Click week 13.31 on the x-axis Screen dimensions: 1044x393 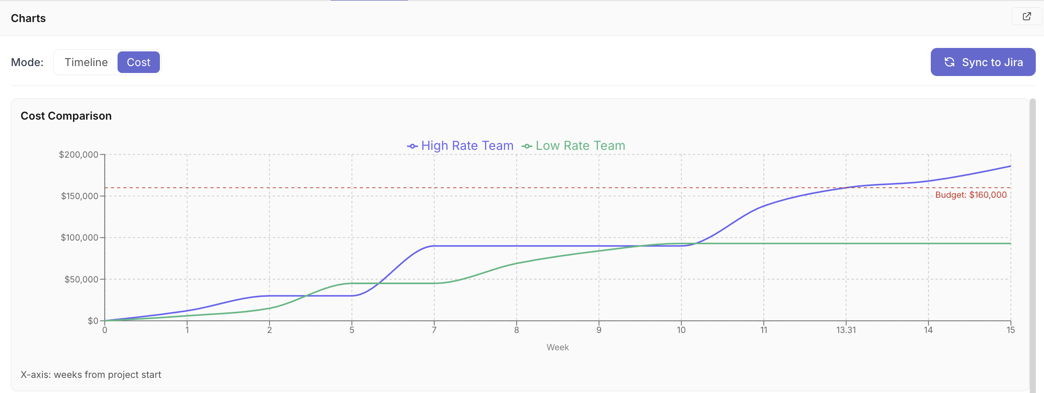pyautogui.click(x=846, y=330)
